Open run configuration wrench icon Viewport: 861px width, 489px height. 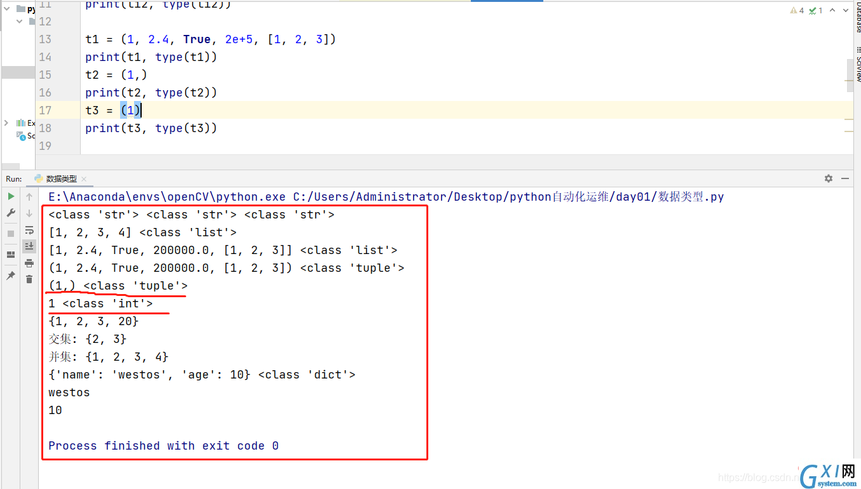11,213
